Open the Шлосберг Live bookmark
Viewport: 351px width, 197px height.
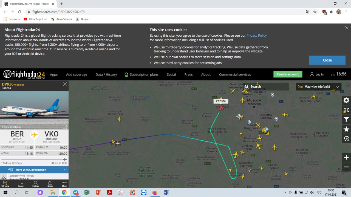click(35, 19)
